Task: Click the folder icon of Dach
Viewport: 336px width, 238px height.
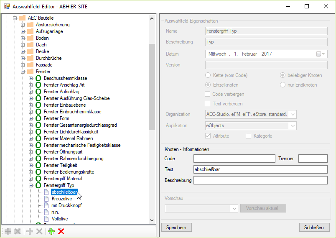Action: click(31, 45)
